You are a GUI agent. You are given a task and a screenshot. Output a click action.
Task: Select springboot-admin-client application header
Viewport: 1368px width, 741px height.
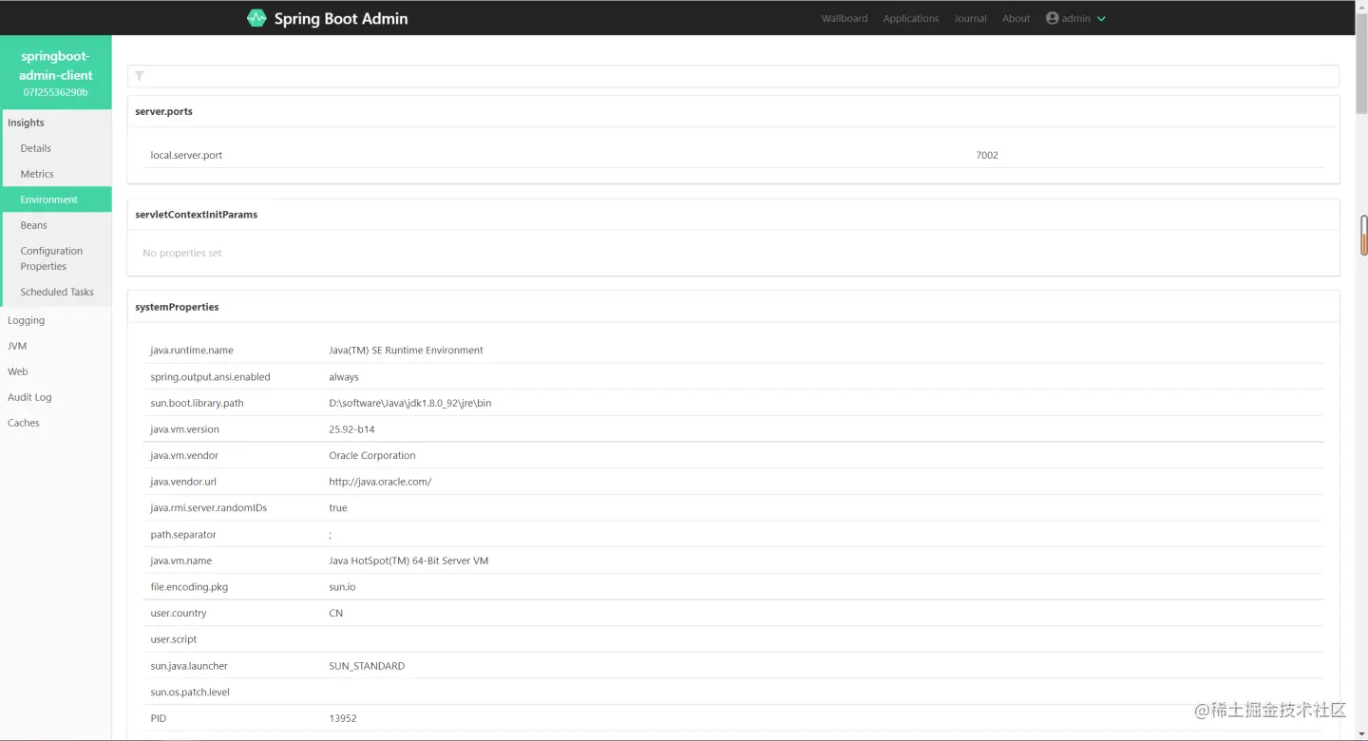click(x=56, y=72)
